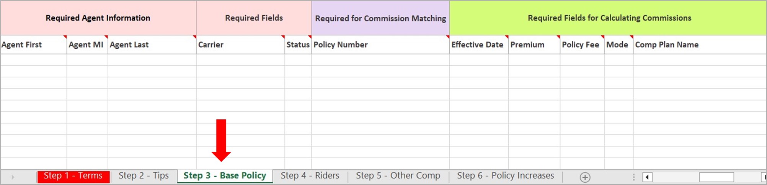The image size is (767, 185).
Task: Click the Required for Commission Matching header
Action: click(380, 18)
